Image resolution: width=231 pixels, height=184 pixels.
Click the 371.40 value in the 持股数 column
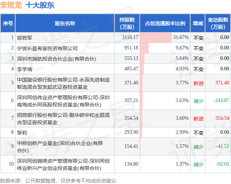[131, 83]
